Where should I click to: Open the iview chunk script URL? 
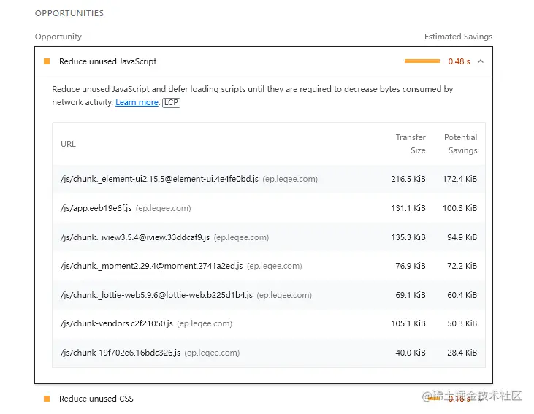tap(135, 237)
